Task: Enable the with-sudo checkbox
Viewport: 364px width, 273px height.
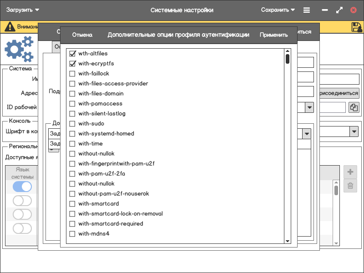Action: click(x=72, y=124)
